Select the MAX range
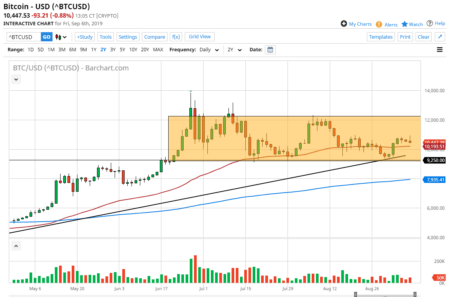This screenshot has height=297, width=452. pyautogui.click(x=158, y=49)
